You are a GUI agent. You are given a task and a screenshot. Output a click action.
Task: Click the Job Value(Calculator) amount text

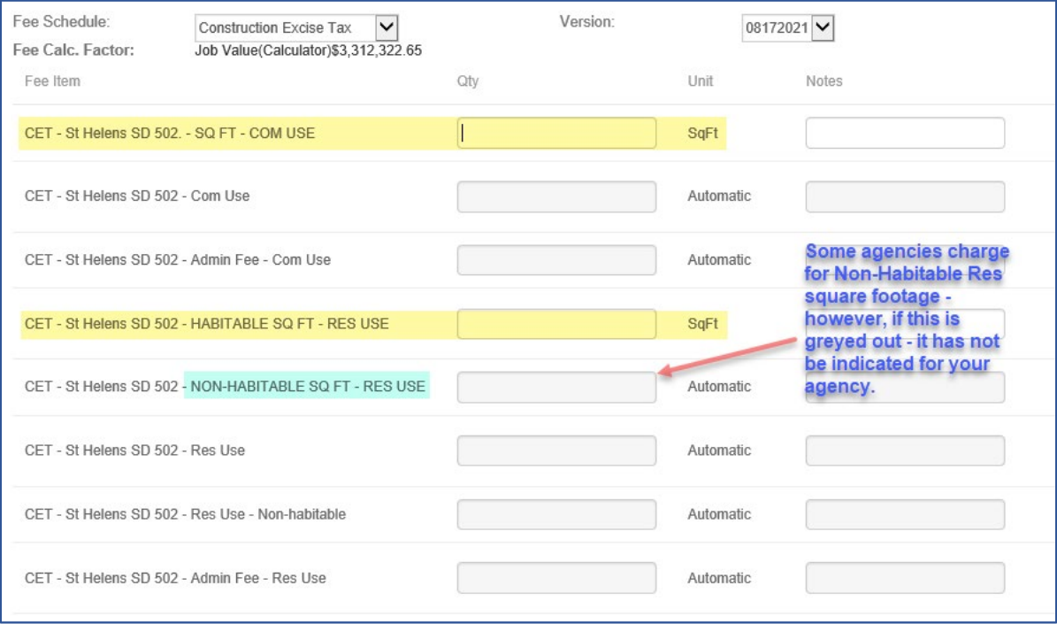(x=308, y=50)
